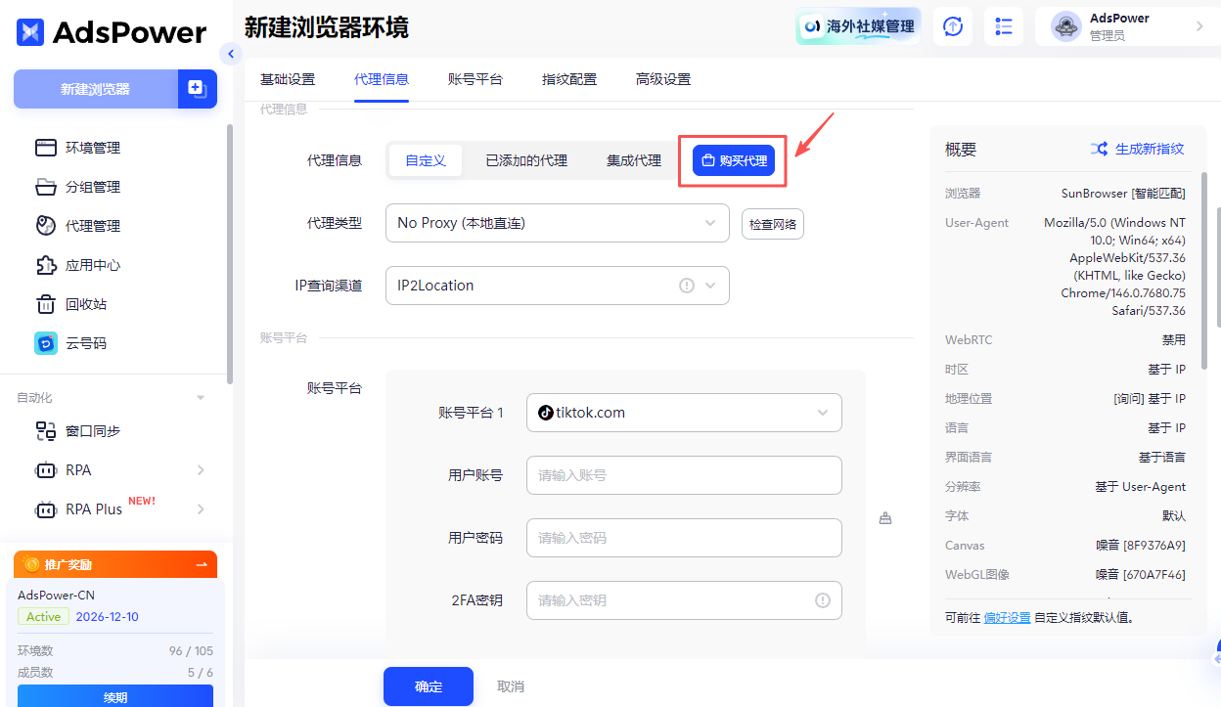This screenshot has width=1221, height=707.
Task: Expand the tiktok.com platform dropdown
Action: coord(683,413)
